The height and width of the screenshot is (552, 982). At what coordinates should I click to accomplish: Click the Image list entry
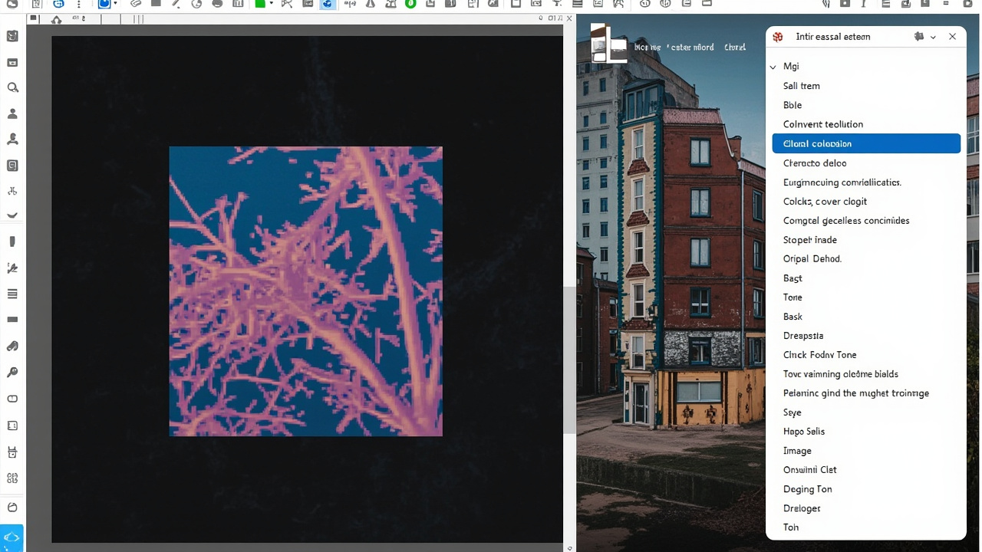pos(797,451)
